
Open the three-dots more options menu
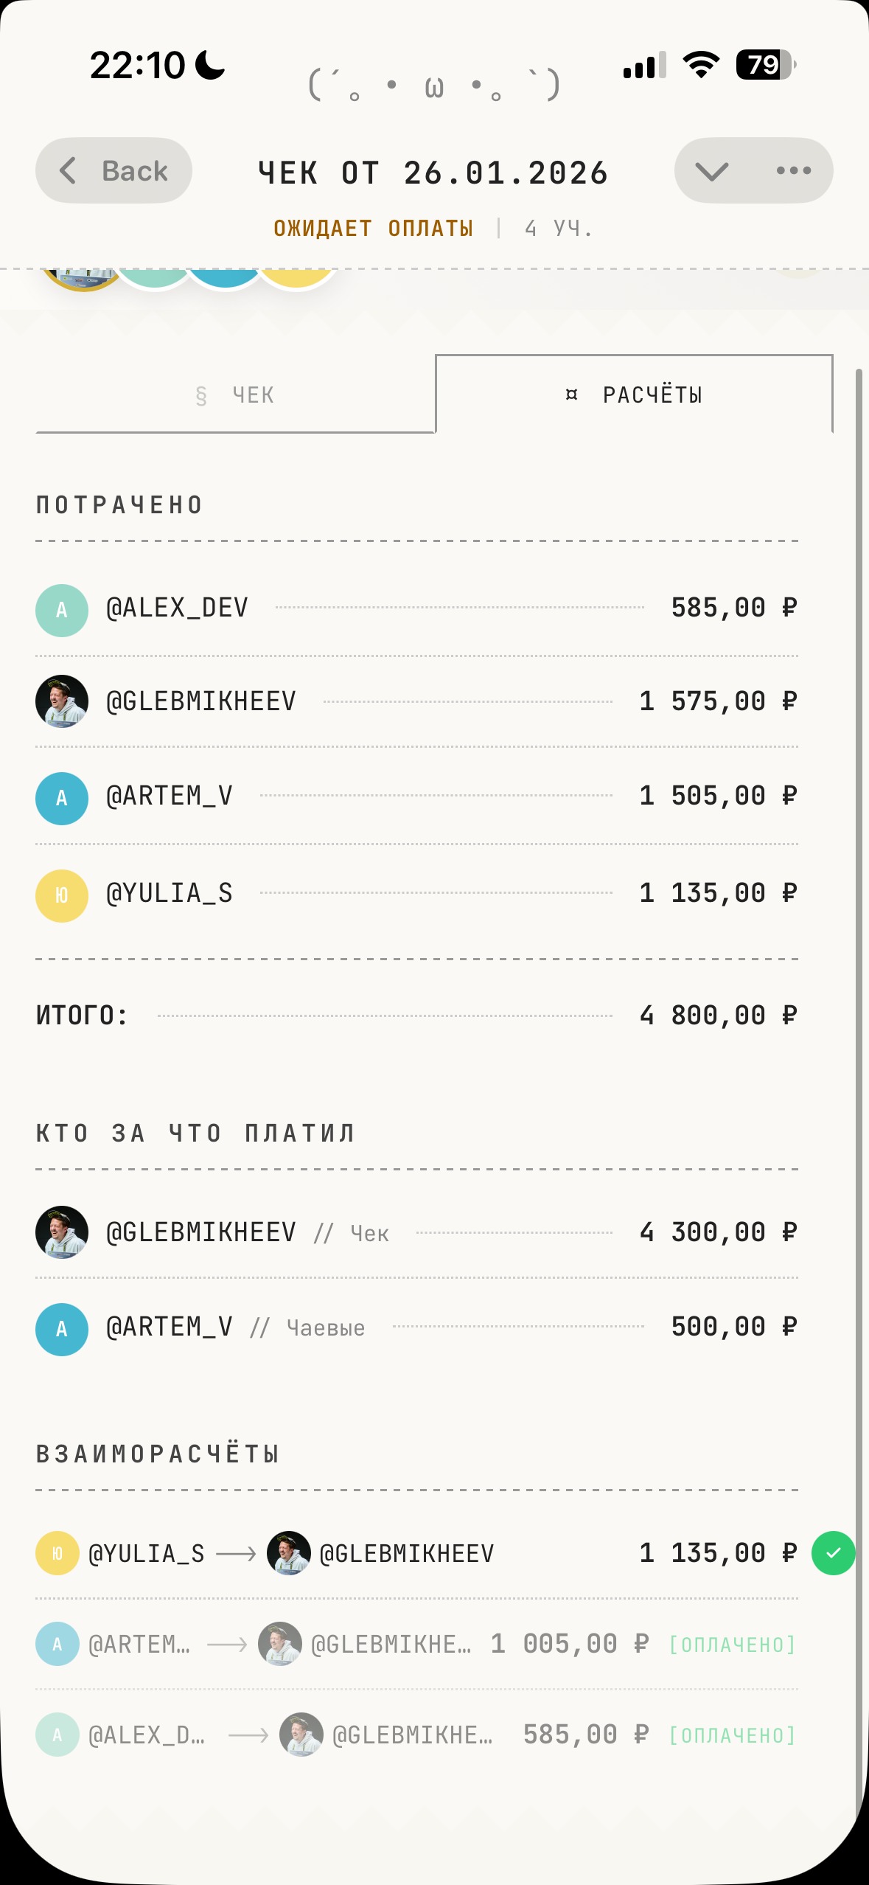coord(794,171)
